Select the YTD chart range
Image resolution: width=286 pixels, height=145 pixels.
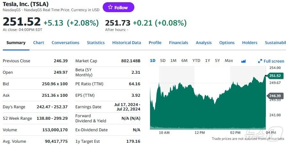click(196, 61)
